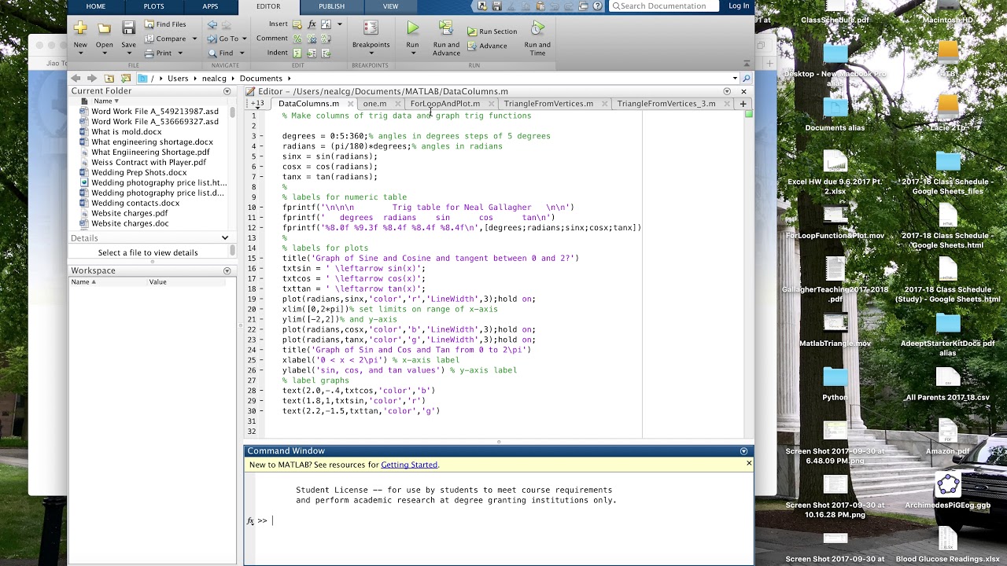The image size is (1007, 566).
Task: Select 'Wedding contacts.docx' in Current Folder
Action: [x=135, y=203]
